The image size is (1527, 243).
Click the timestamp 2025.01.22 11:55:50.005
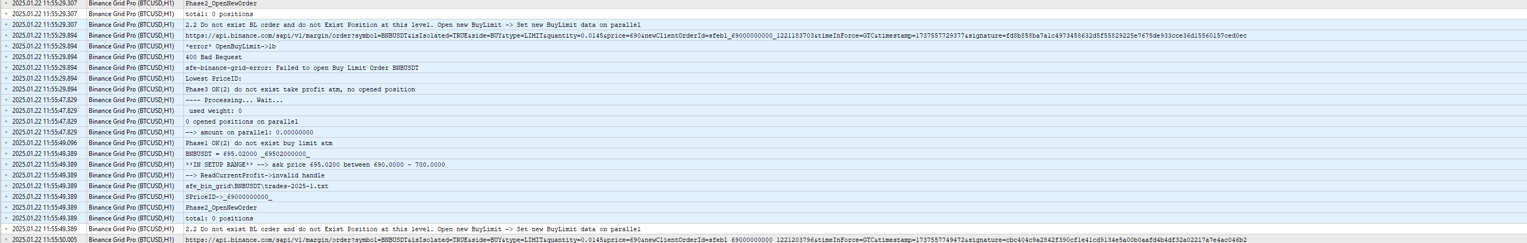pos(45,239)
